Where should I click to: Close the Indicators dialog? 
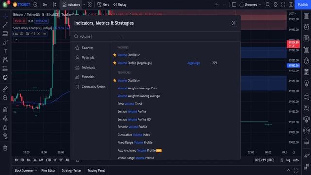click(233, 23)
